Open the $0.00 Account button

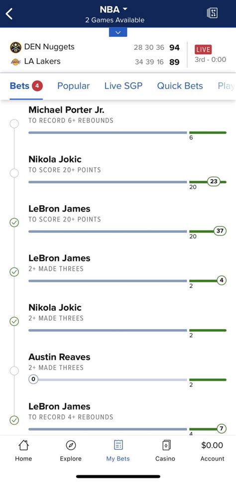[x=212, y=451]
